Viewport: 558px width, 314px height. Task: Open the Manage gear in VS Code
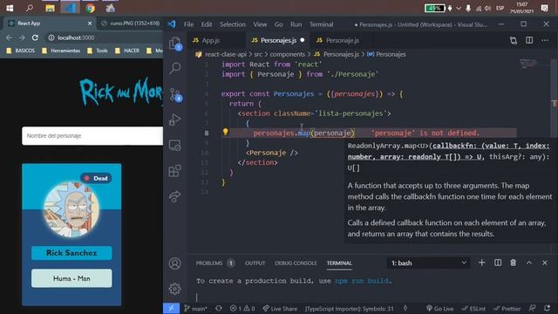pyautogui.click(x=174, y=289)
